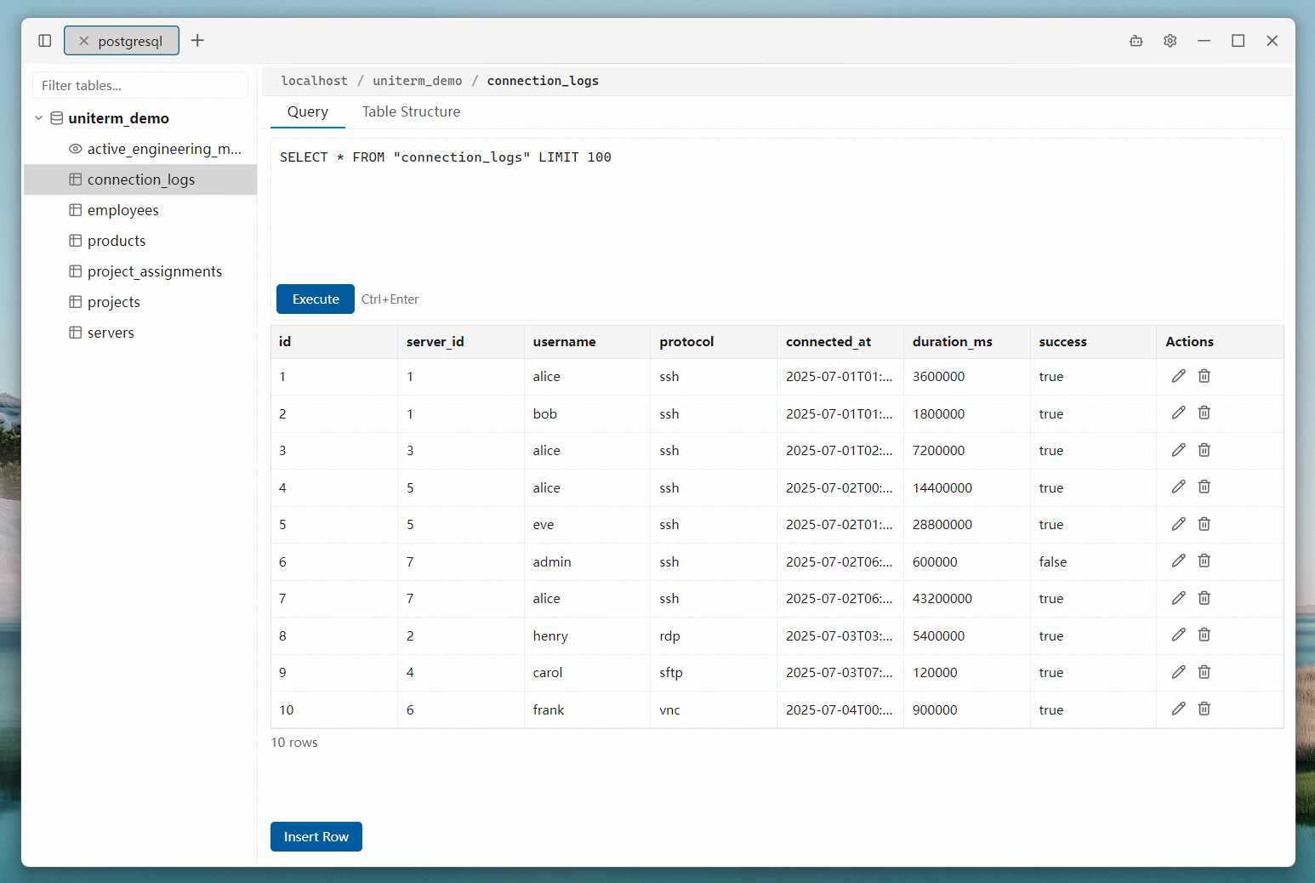The image size is (1315, 883).
Task: Edit the henry rdp row
Action: tap(1178, 635)
